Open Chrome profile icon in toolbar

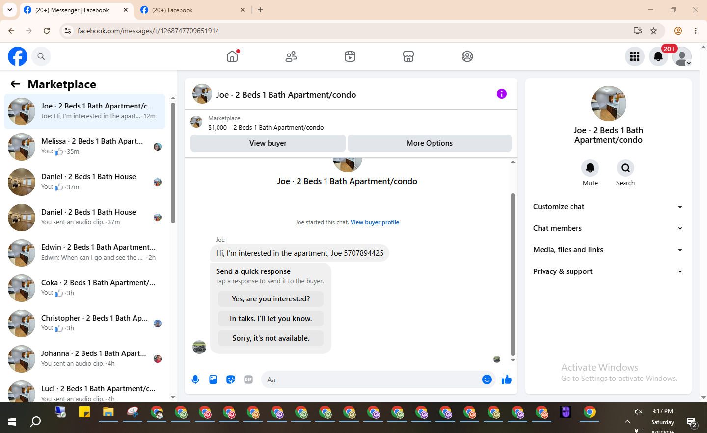click(678, 31)
